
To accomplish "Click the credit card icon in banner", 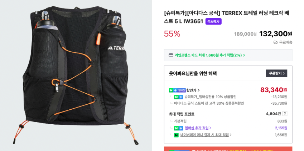I will pyautogui.click(x=171, y=55).
